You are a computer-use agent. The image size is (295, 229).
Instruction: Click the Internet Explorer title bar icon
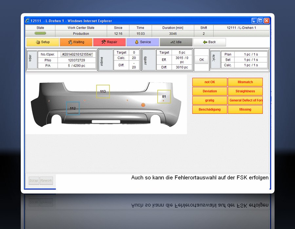point(28,21)
